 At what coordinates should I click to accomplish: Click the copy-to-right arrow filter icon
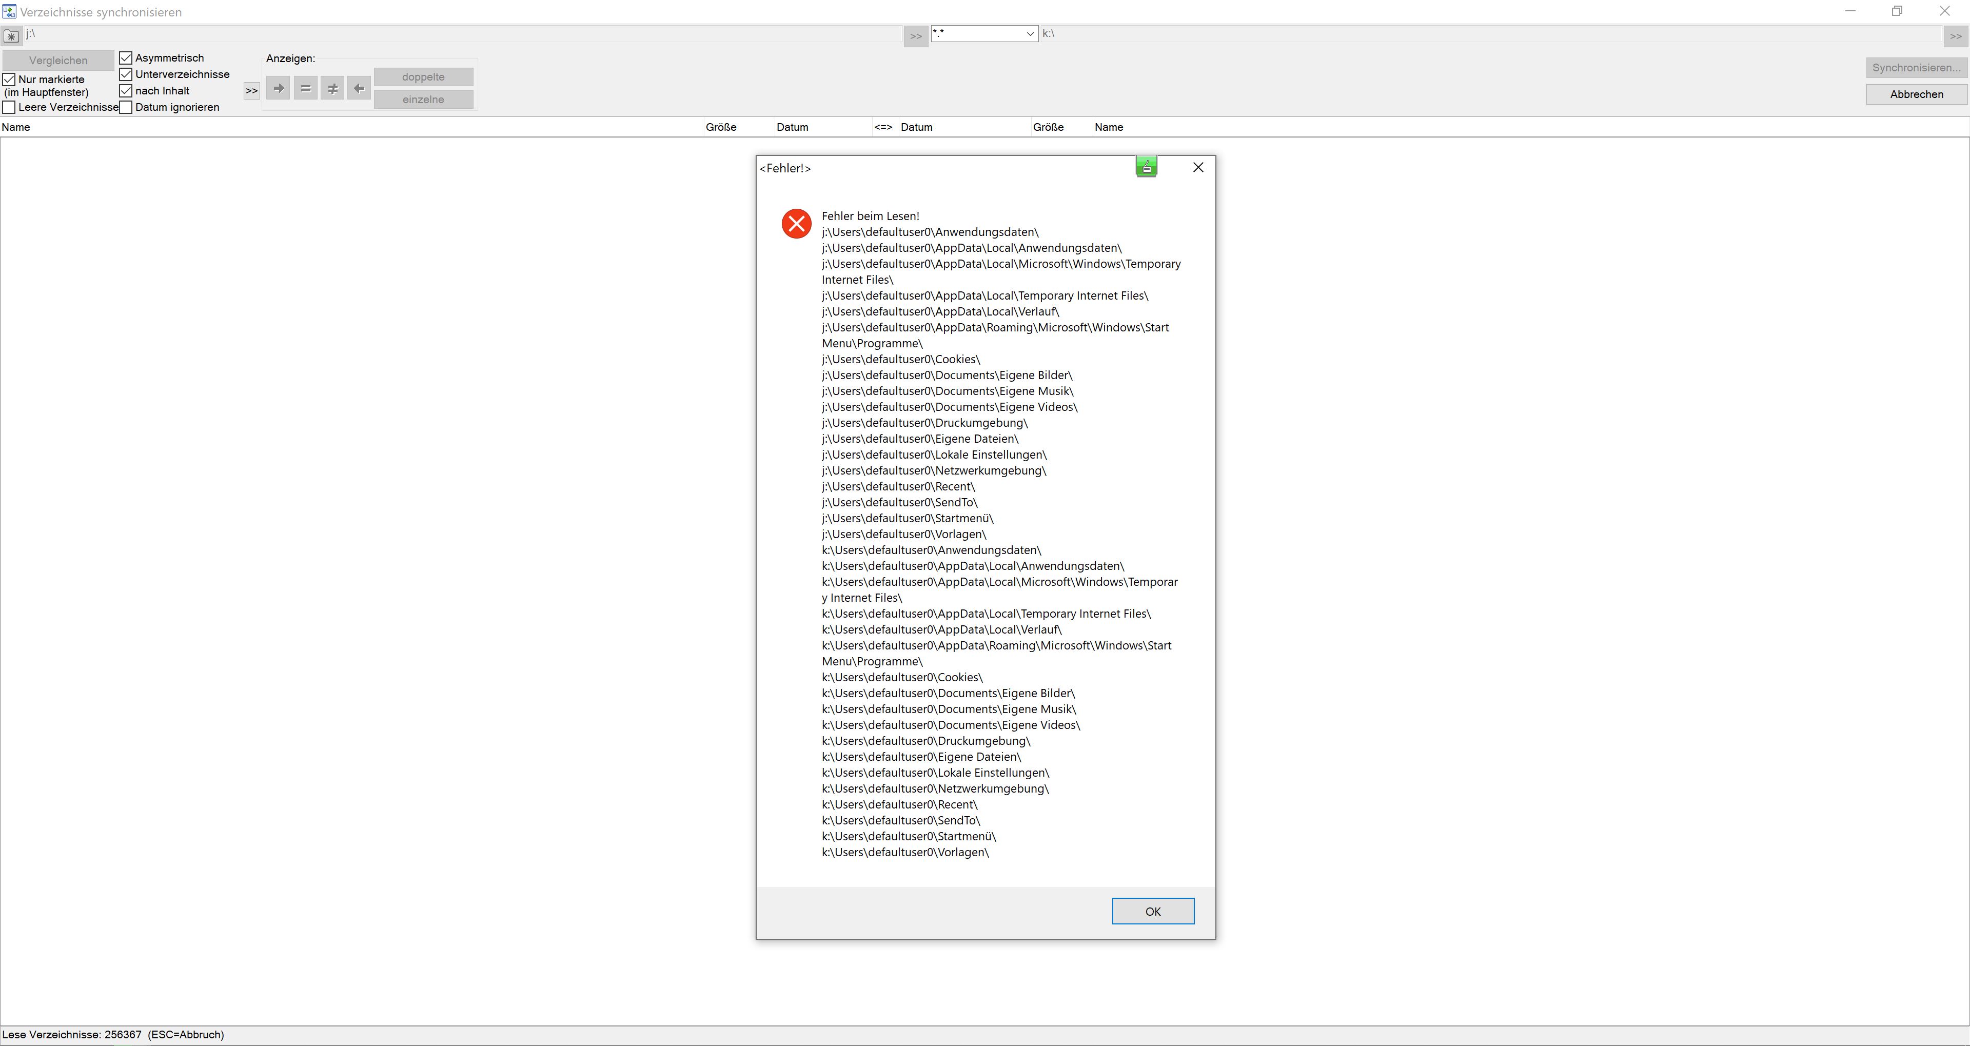pyautogui.click(x=279, y=89)
